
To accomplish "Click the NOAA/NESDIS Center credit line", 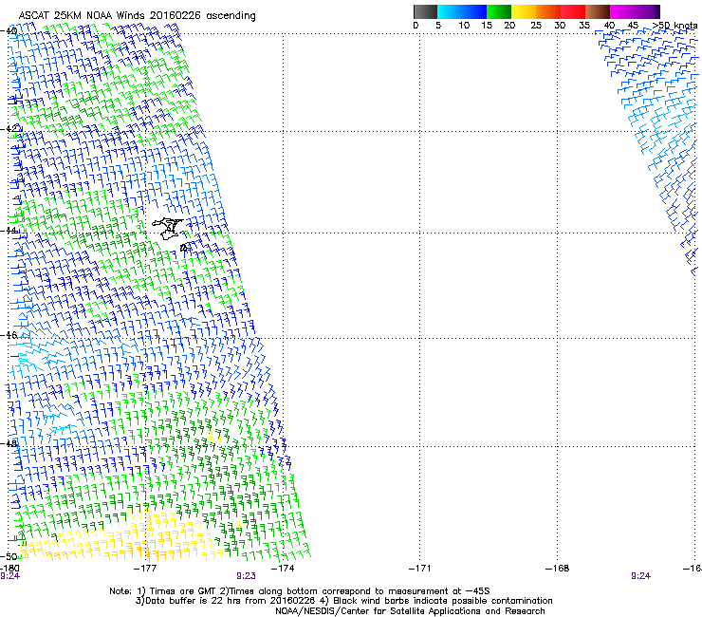I will [x=410, y=611].
